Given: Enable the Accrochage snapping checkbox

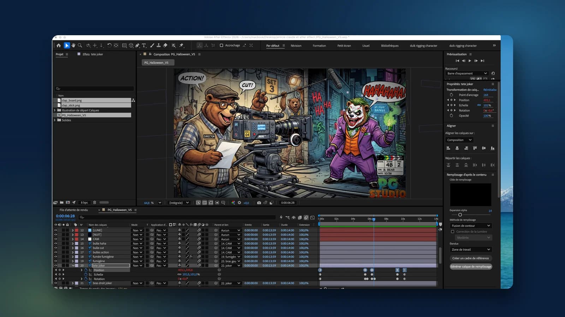Looking at the screenshot, I should (221, 45).
